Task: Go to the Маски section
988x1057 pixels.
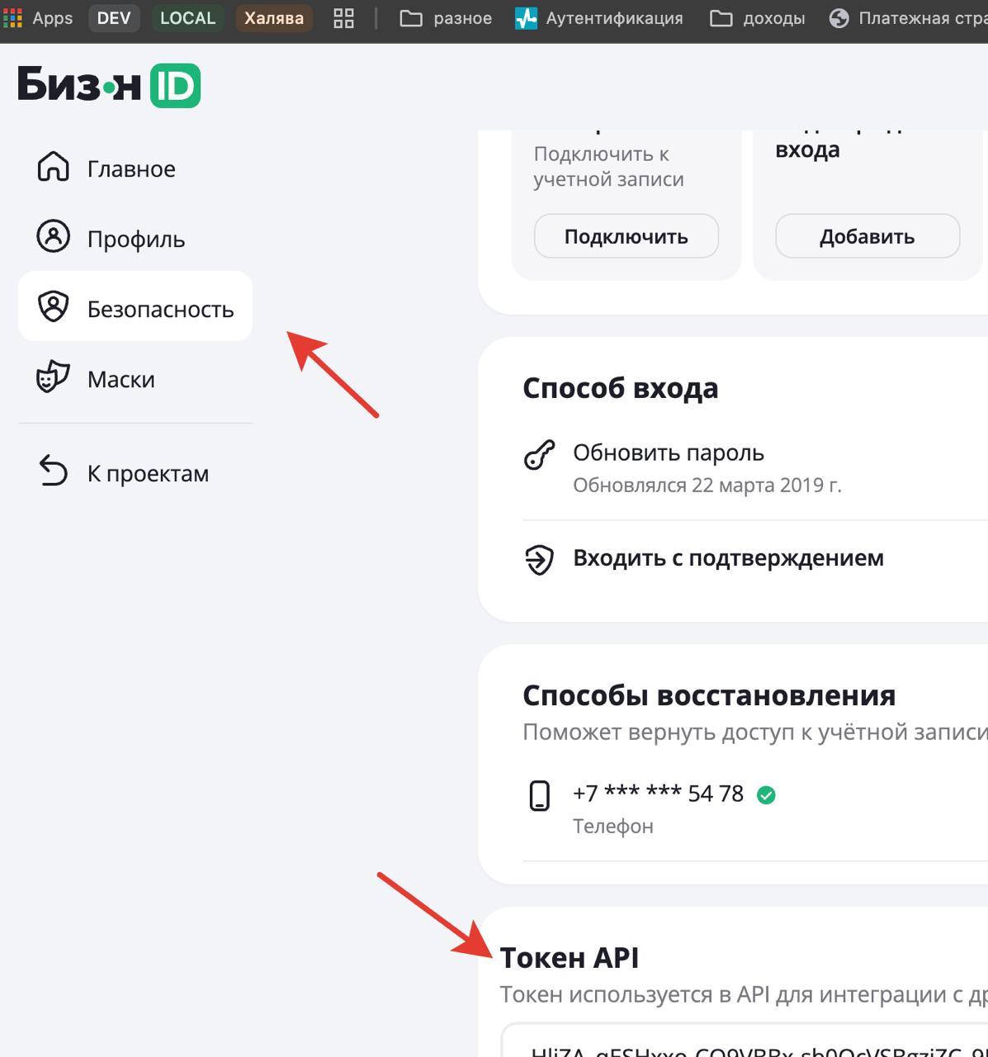Action: coord(121,380)
